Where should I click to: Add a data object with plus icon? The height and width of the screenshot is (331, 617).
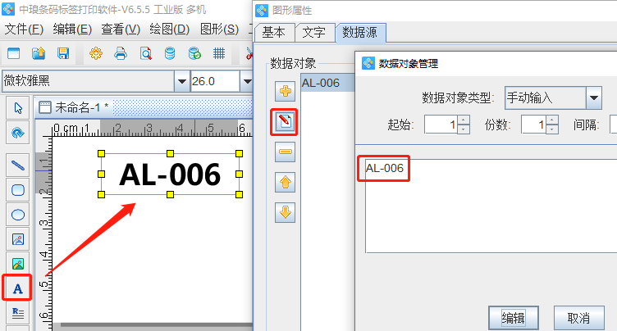tap(286, 92)
